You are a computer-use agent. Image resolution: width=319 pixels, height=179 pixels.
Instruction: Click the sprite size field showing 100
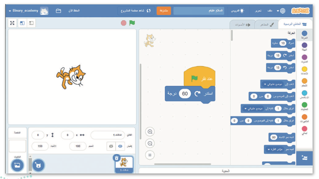78,146
